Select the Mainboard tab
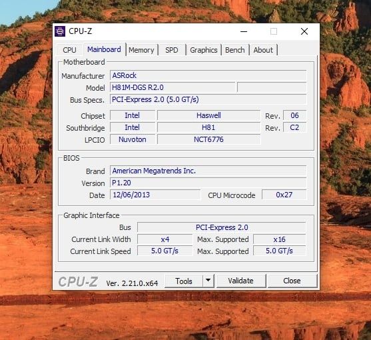 click(x=104, y=49)
